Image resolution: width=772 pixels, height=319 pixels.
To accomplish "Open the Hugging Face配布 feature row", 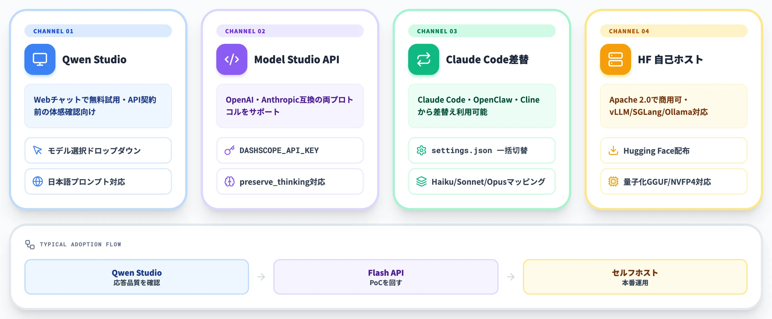I will 673,150.
